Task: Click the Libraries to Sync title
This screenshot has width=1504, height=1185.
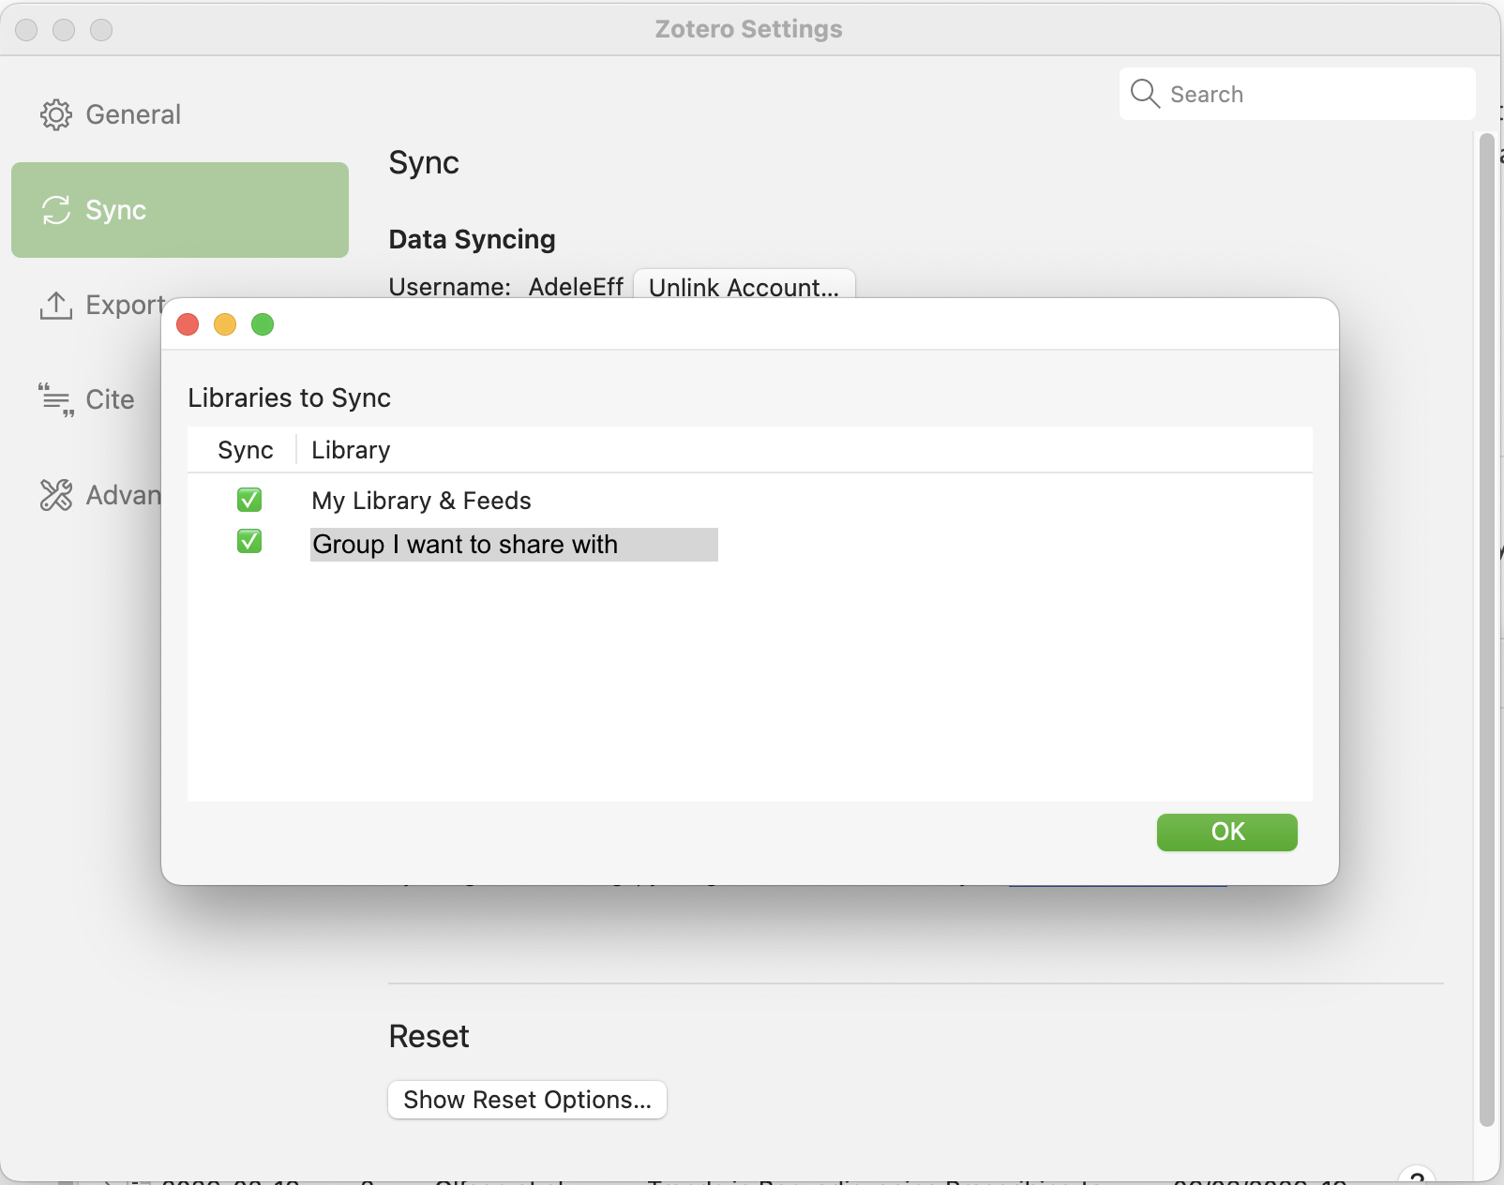Action: (x=289, y=397)
